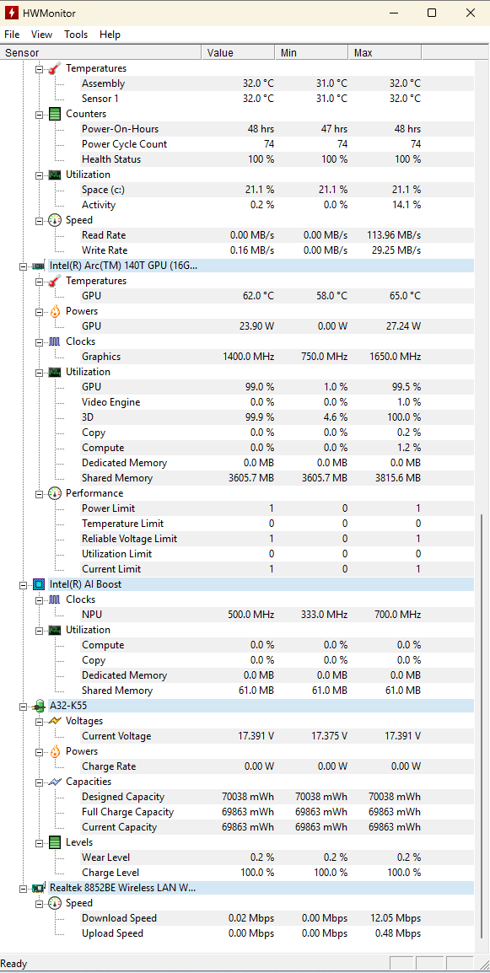Collapse the Counters group
This screenshot has width=490, height=973.
pos(40,114)
